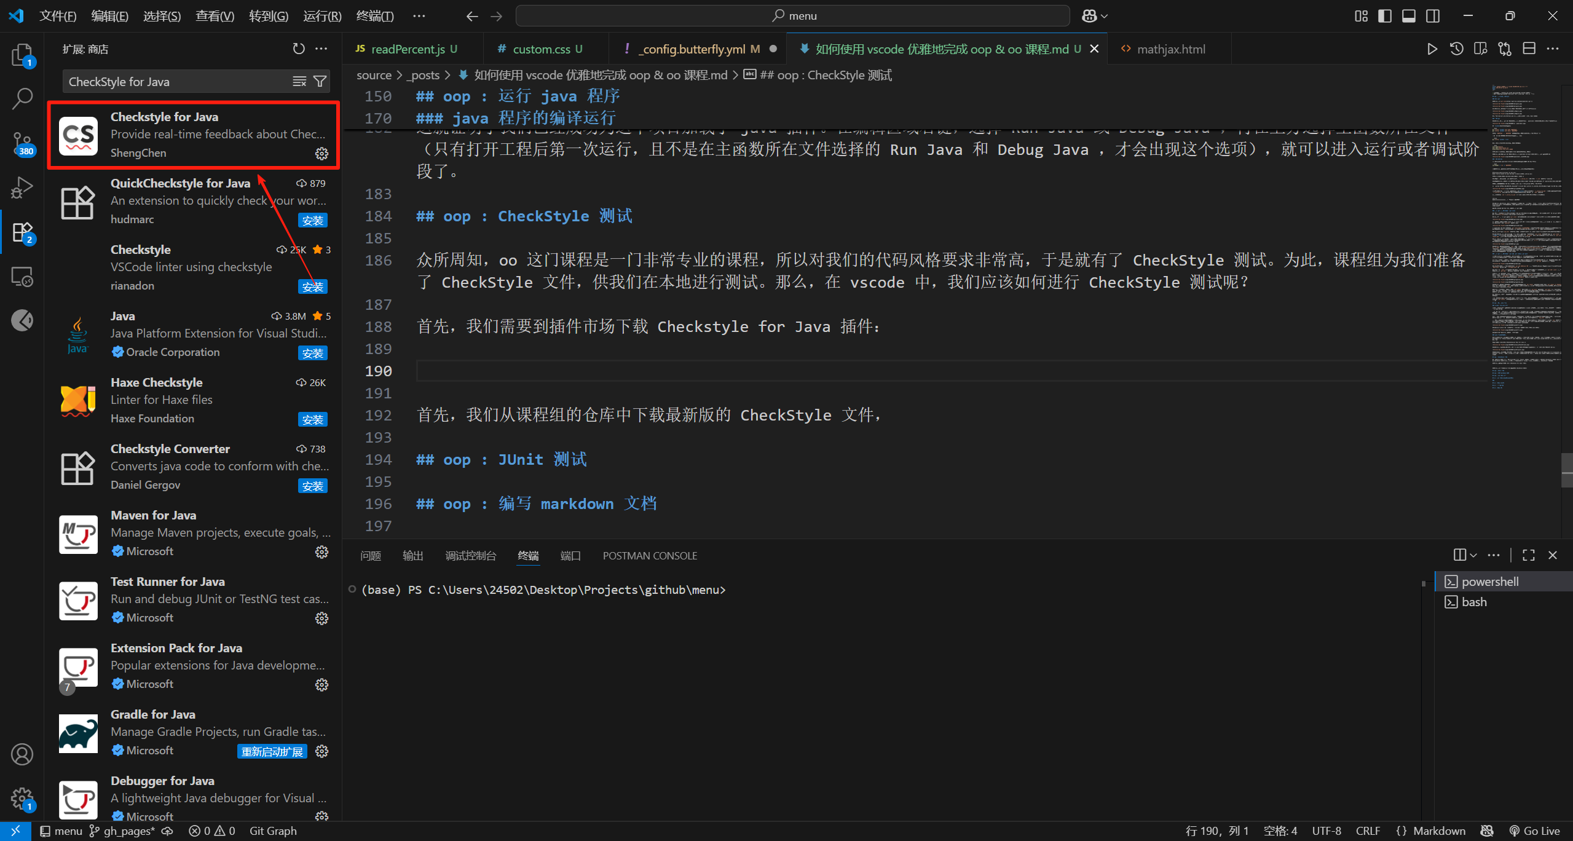Toggle the secondary sidebar

click(1432, 15)
